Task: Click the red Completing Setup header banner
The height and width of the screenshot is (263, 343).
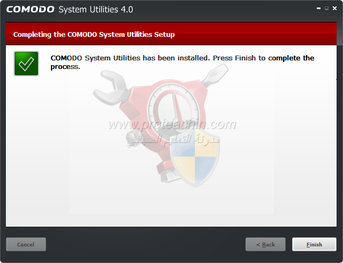Action: tap(171, 34)
